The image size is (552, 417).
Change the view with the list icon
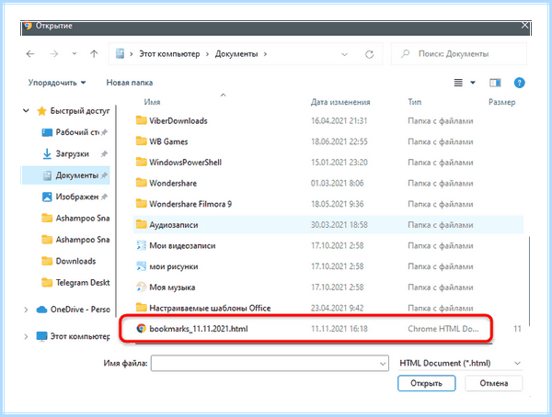coord(458,83)
